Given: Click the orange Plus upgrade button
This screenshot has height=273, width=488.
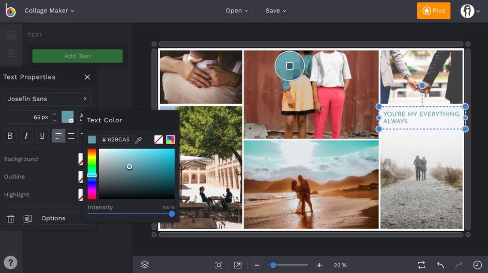Looking at the screenshot, I should (x=433, y=10).
